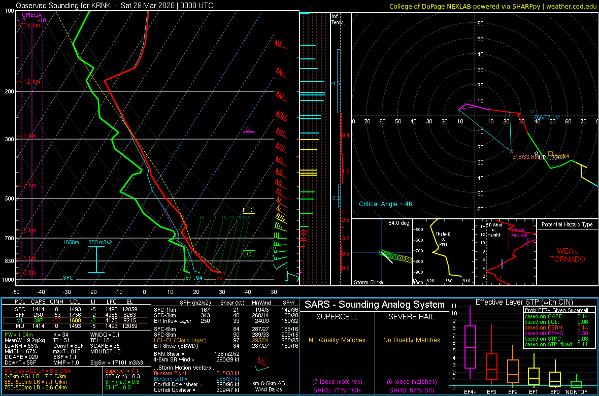Image resolution: width=599 pixels, height=396 pixels.
Task: Click the 1km & 6km AGL wind barb icon
Action: [x=263, y=364]
